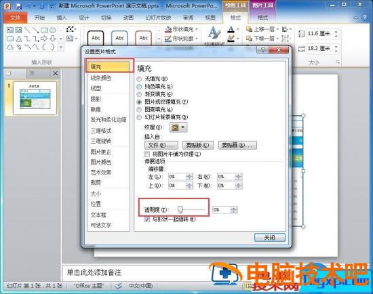Check 将图片平铺为纹理 checkbox
Screen dimensions: 373x294
[147, 154]
